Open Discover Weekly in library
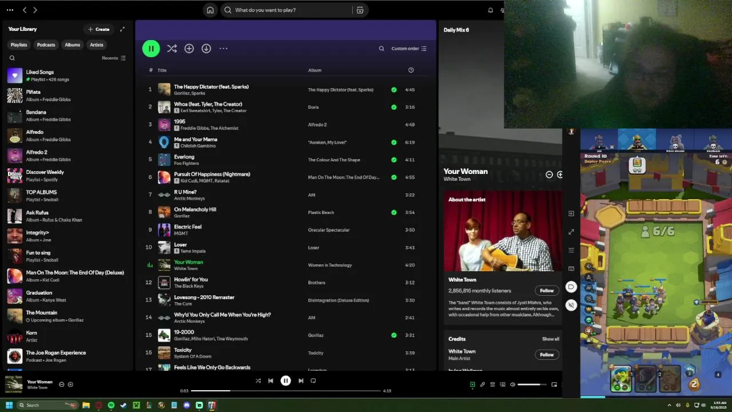 click(x=67, y=176)
